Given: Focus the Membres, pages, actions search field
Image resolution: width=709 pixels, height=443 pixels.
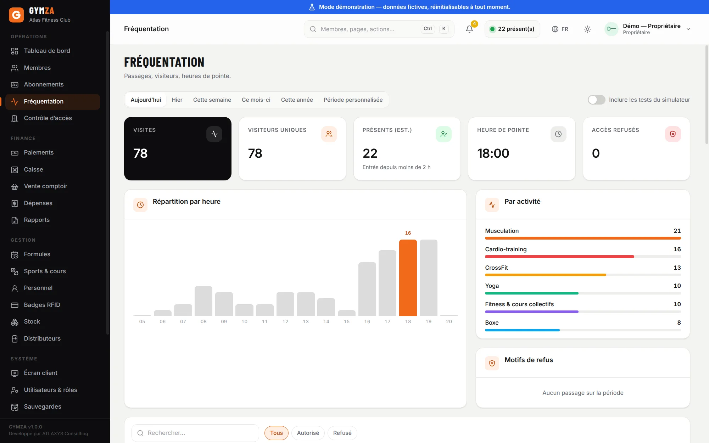Looking at the screenshot, I should (379, 29).
